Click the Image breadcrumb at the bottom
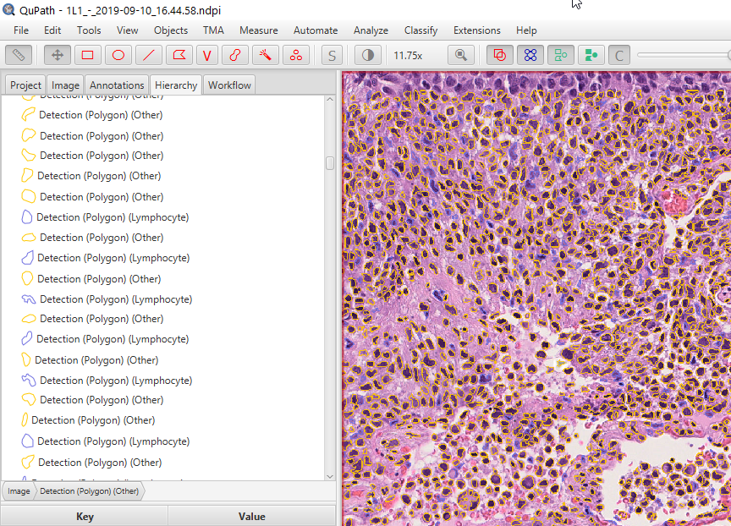731x526 pixels. click(x=19, y=490)
